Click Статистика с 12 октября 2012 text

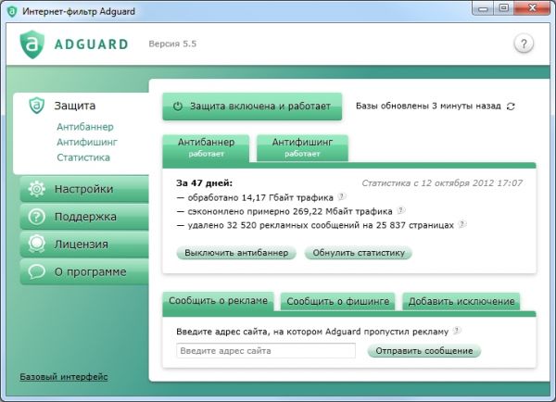tap(442, 183)
